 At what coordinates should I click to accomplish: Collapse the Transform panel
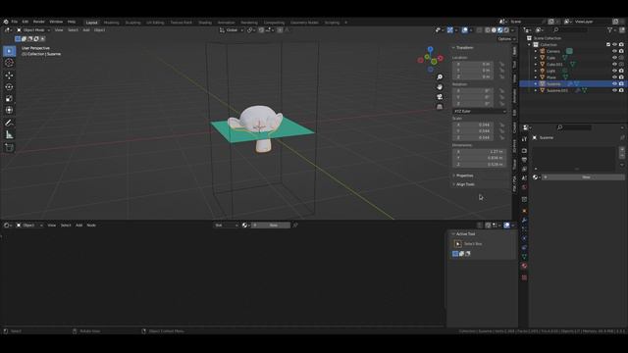tap(463, 48)
